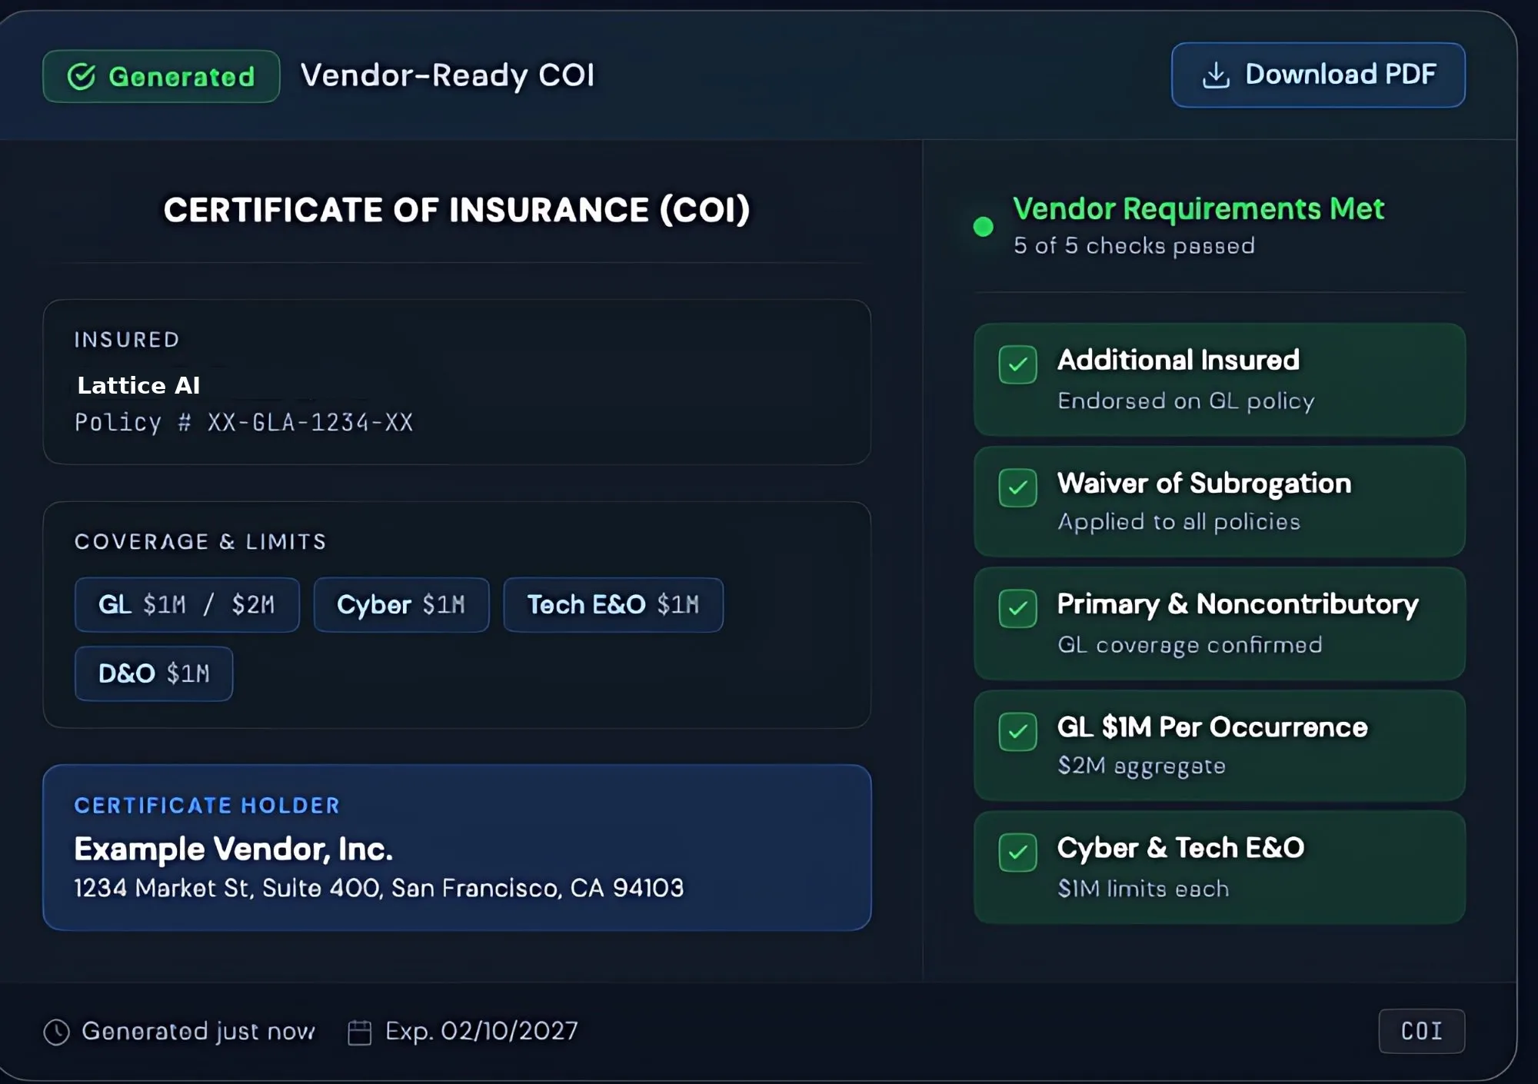1538x1084 pixels.
Task: Switch to the COI tab at bottom right
Action: pos(1422,1031)
